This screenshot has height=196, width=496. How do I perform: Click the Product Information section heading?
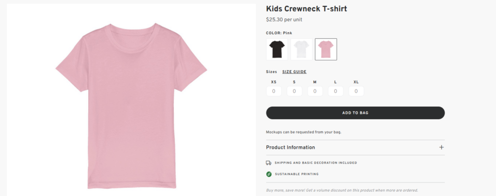[291, 147]
